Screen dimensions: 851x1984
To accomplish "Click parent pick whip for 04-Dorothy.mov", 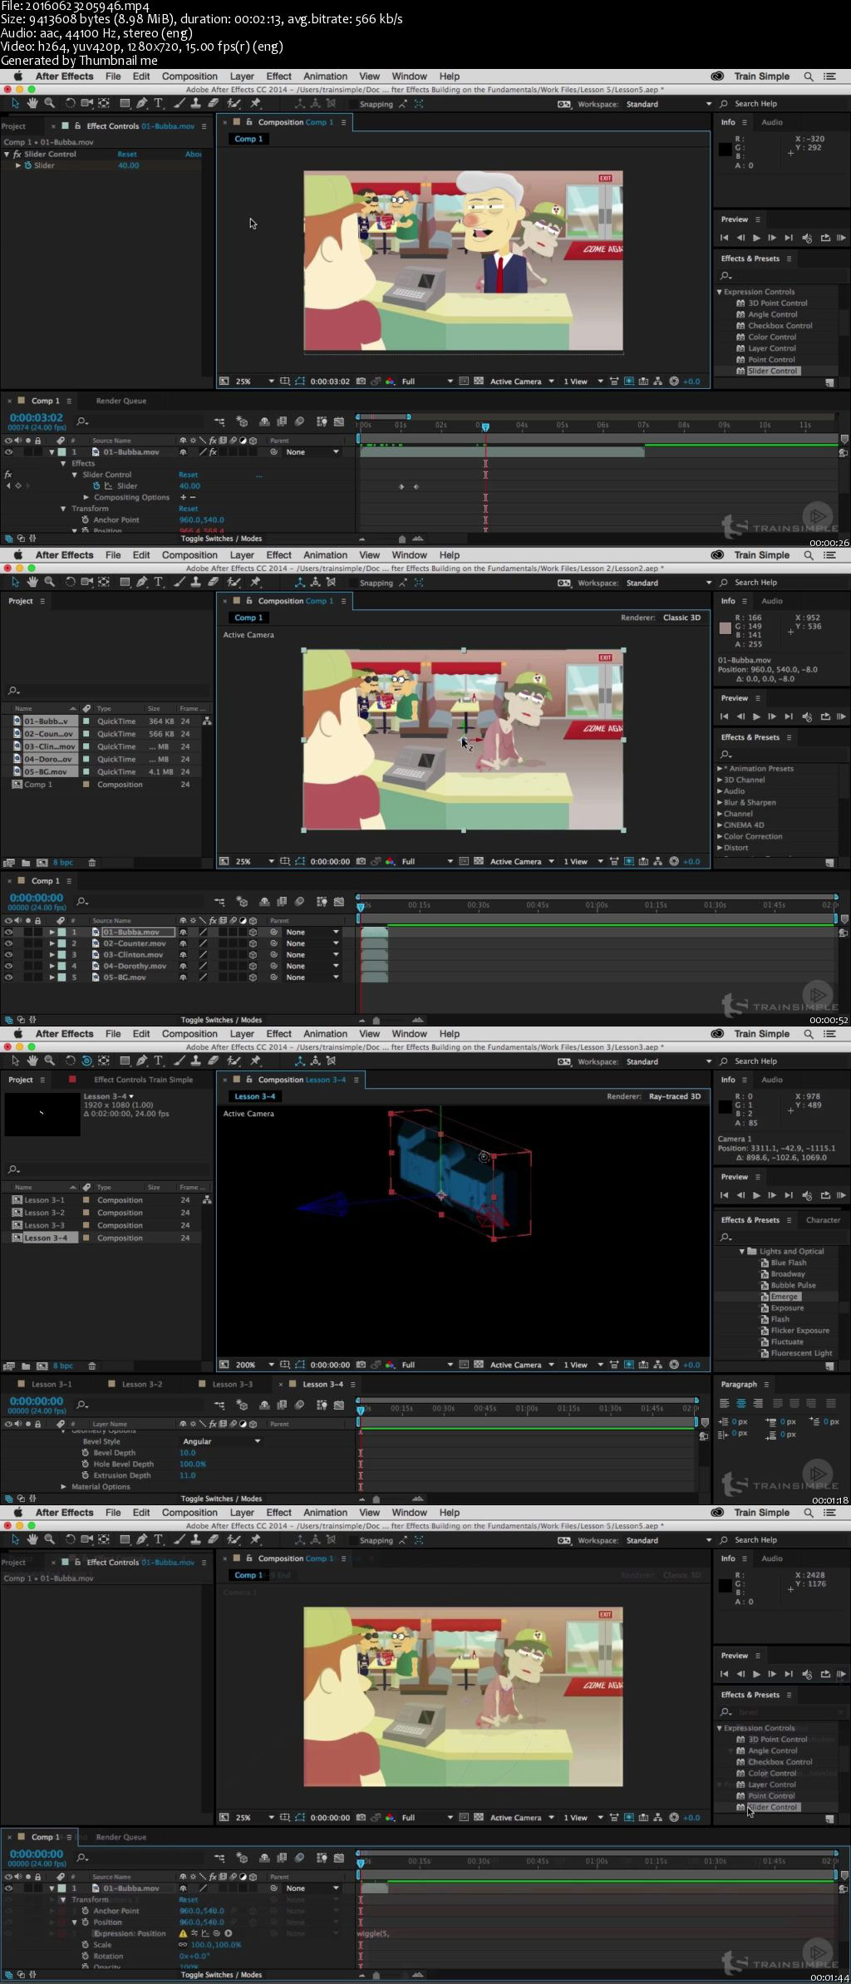I will coord(273,966).
